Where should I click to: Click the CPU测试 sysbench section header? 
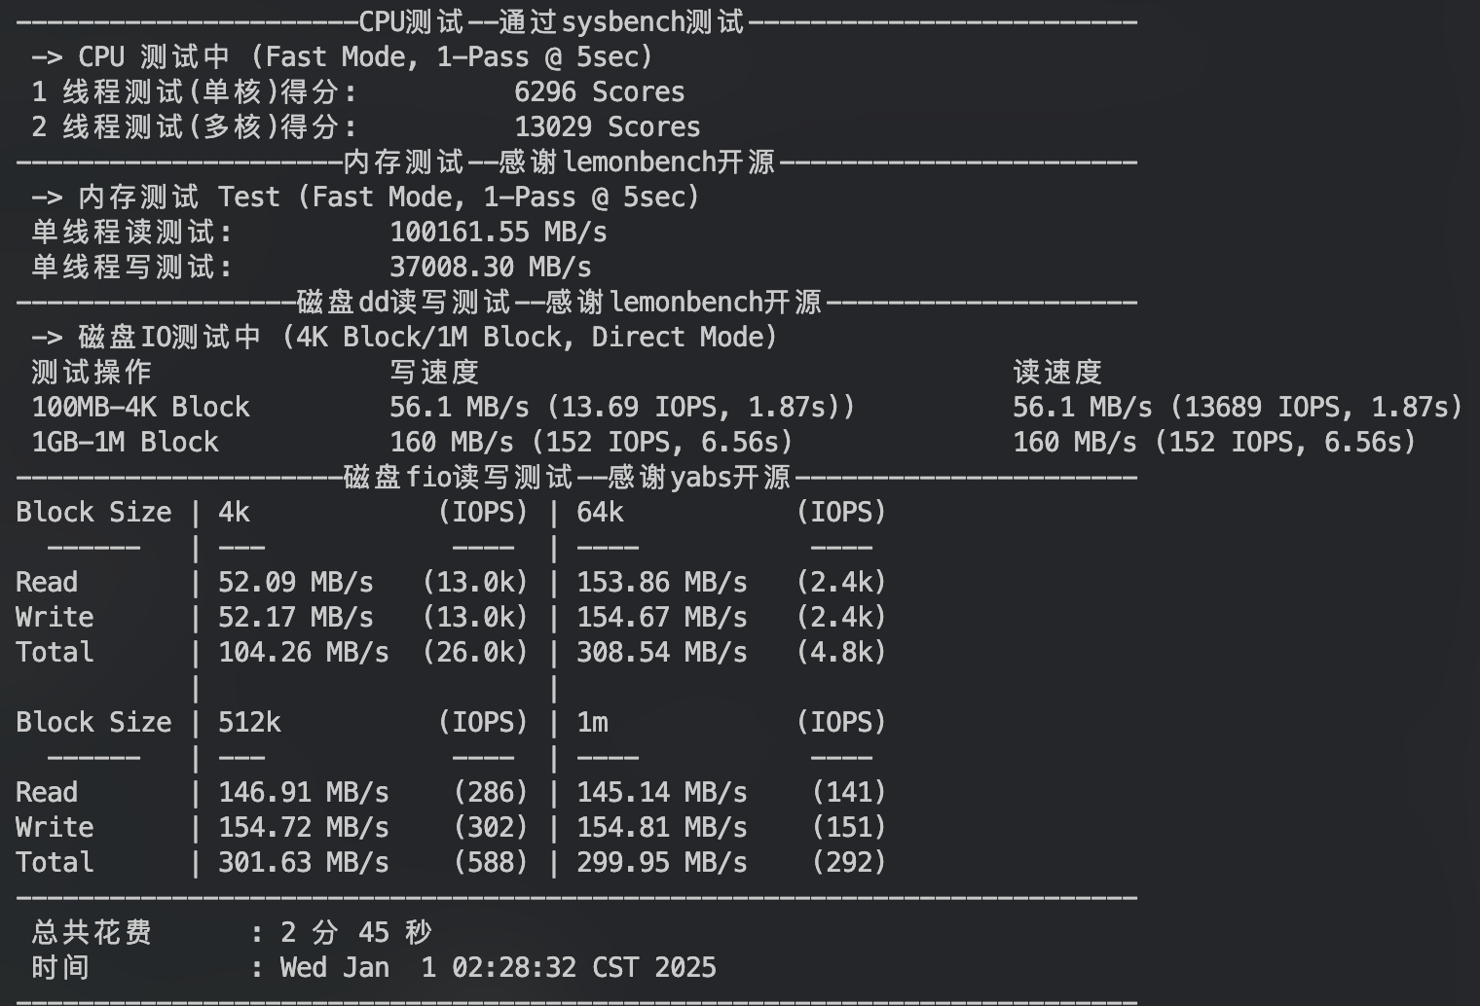pyautogui.click(x=551, y=21)
